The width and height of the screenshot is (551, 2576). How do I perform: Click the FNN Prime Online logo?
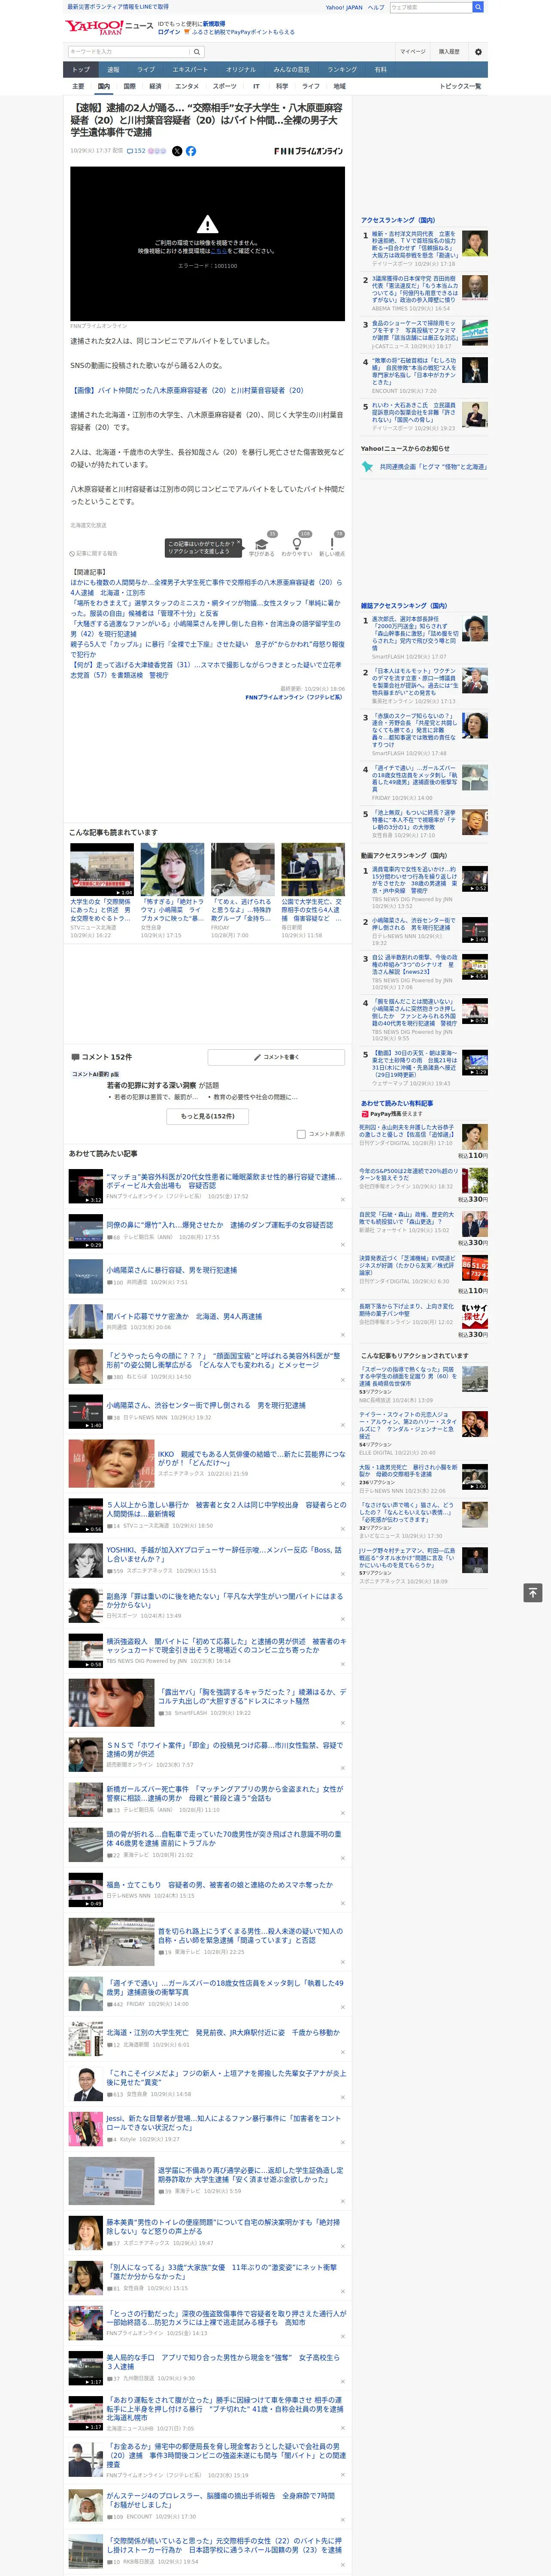(x=309, y=151)
